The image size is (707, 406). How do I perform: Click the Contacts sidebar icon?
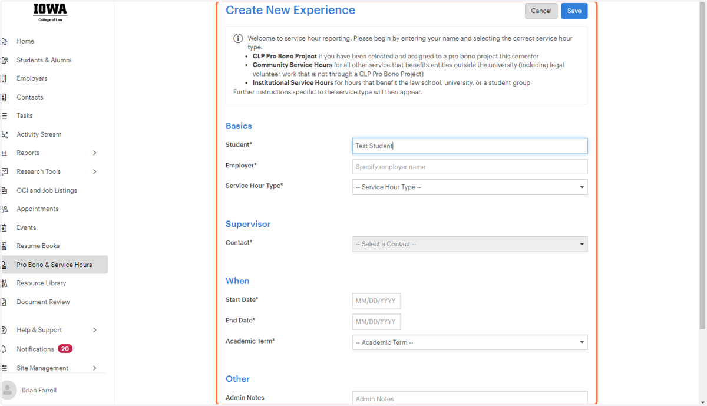[x=4, y=97]
